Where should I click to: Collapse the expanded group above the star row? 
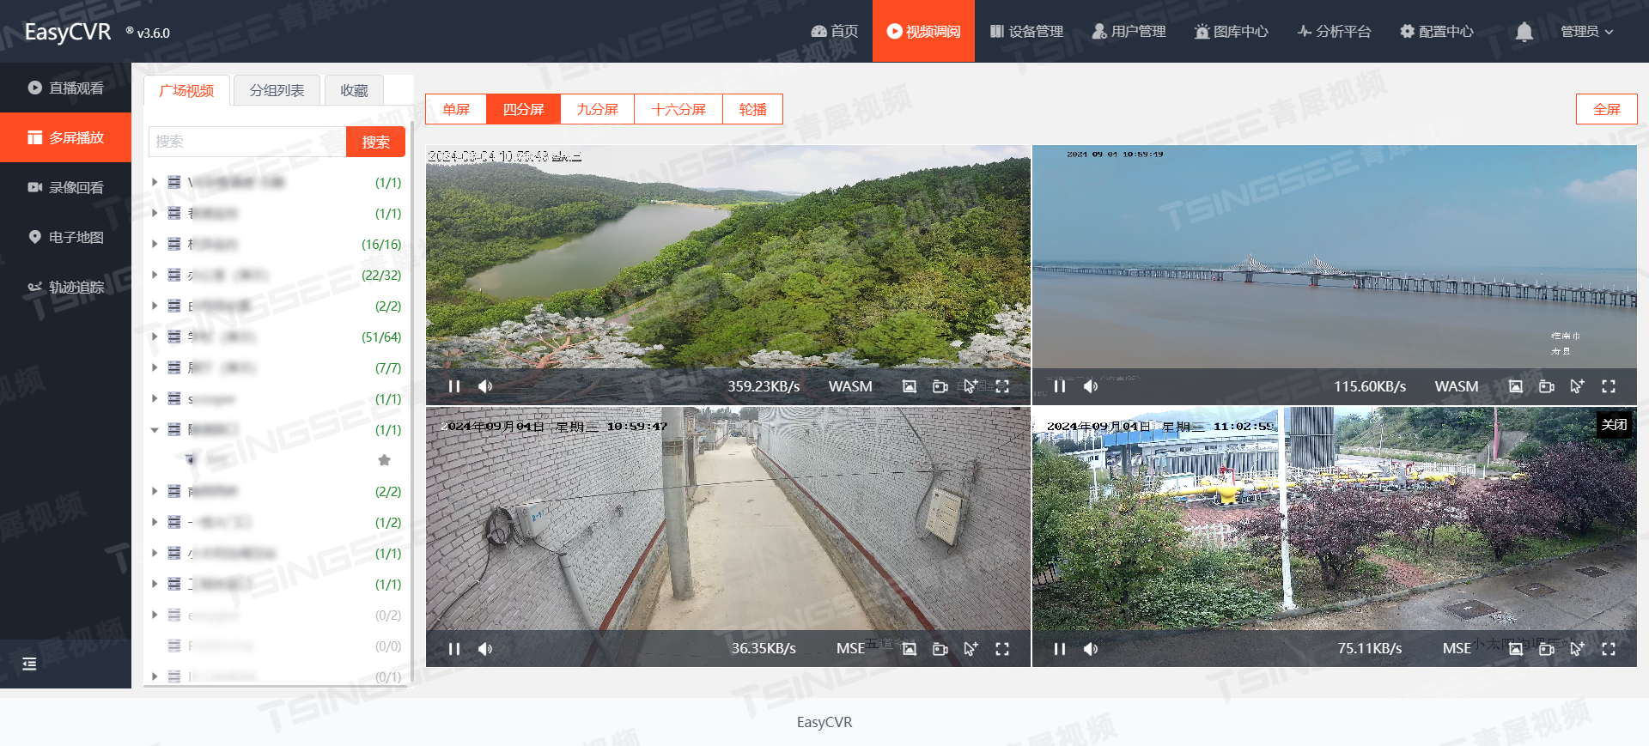tap(155, 429)
